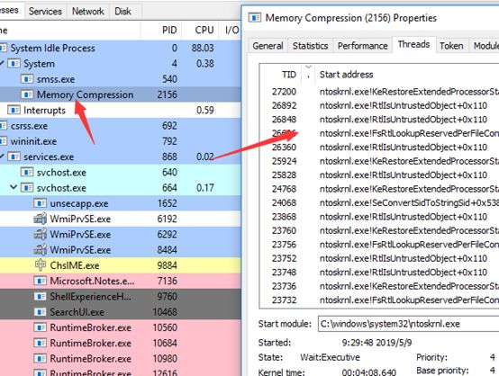Image resolution: width=499 pixels, height=376 pixels.
Task: Click PID 9884 of ChsIME.exe
Action: click(x=167, y=265)
